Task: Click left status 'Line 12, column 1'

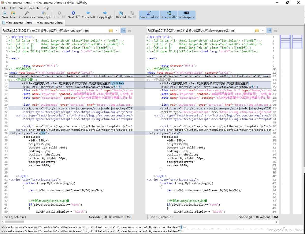Action: [x=14, y=217]
